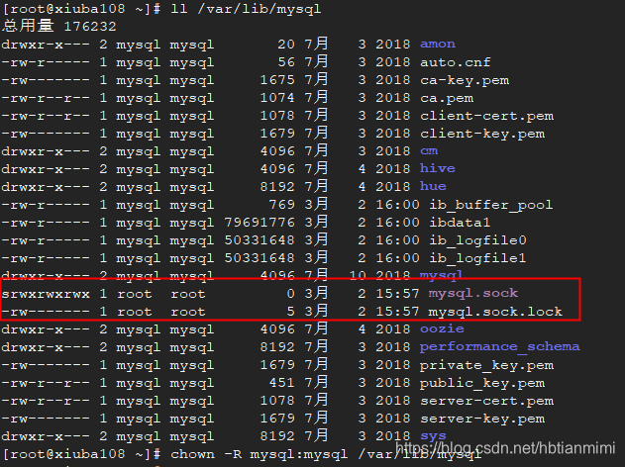Image resolution: width=625 pixels, height=467 pixels.
Task: Click the amon directory name
Action: 437,44
